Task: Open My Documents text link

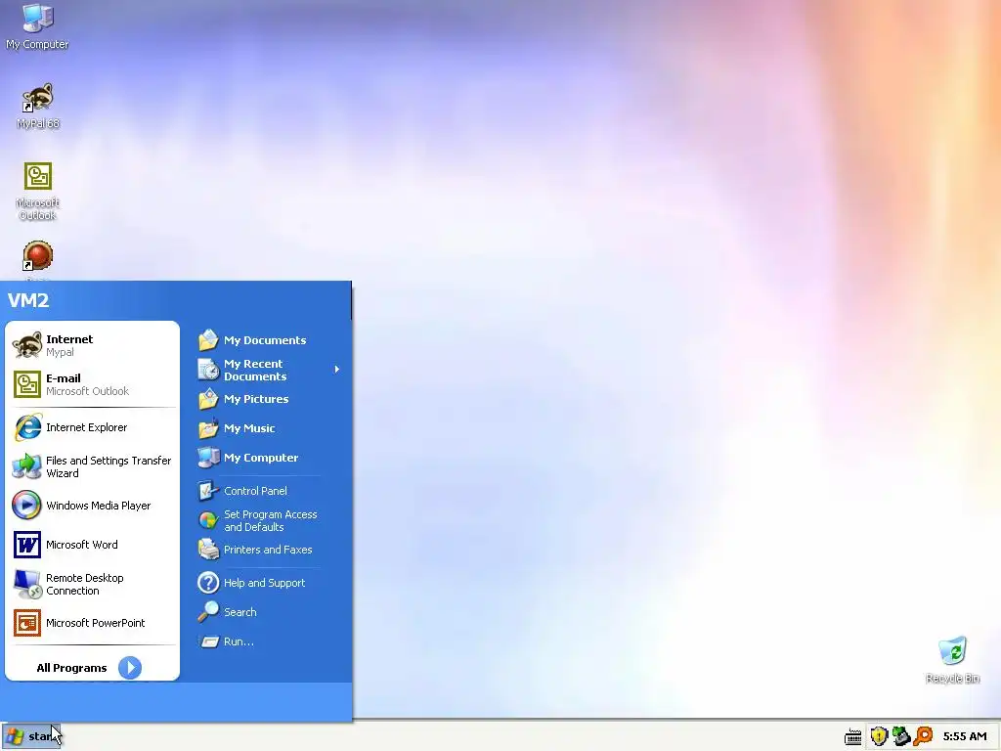Action: (x=265, y=340)
